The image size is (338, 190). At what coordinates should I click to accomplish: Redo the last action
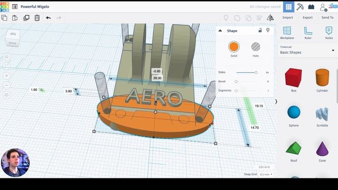59,17
